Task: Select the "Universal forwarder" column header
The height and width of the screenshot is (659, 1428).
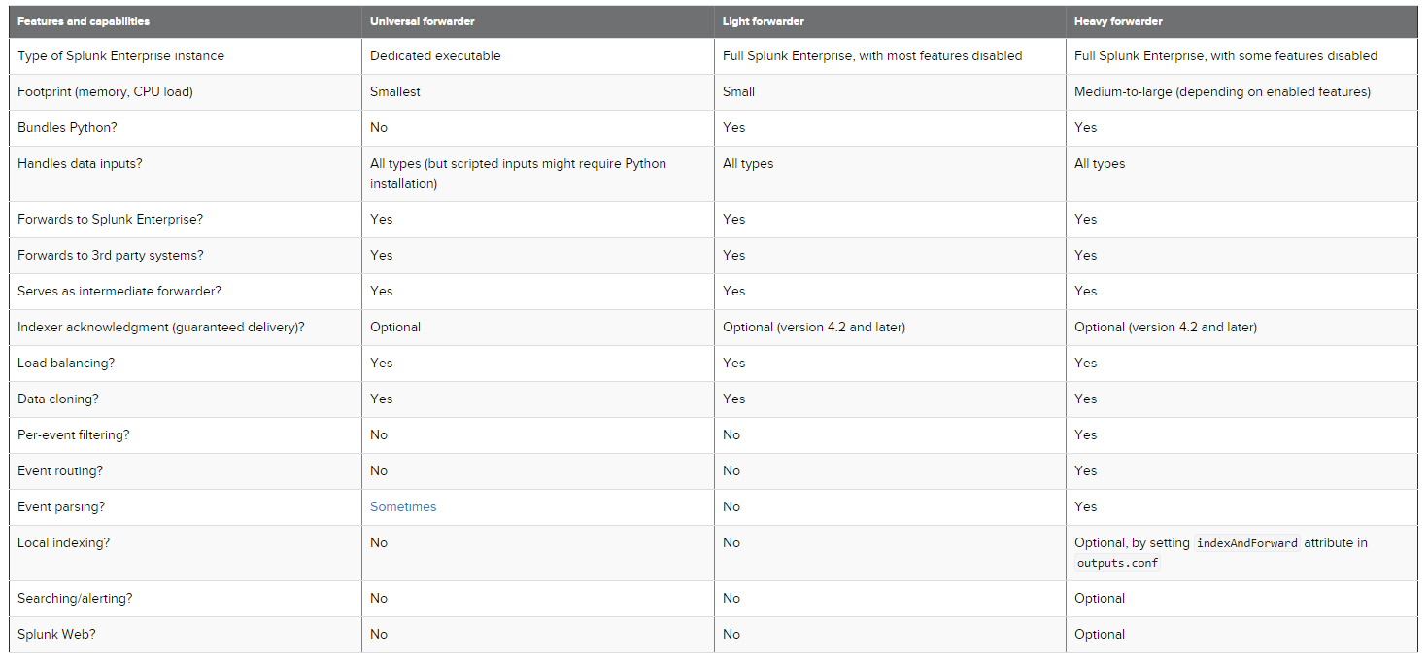Action: [x=422, y=21]
